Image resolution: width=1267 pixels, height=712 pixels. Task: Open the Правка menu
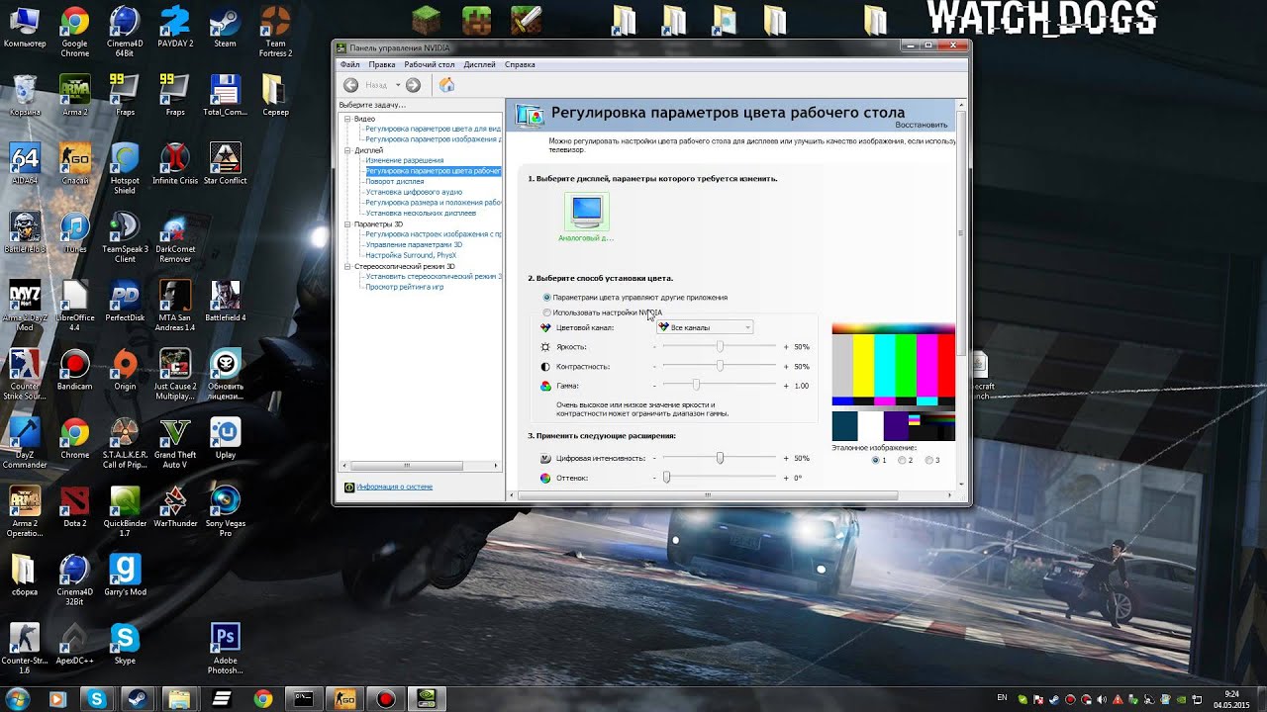pos(381,64)
